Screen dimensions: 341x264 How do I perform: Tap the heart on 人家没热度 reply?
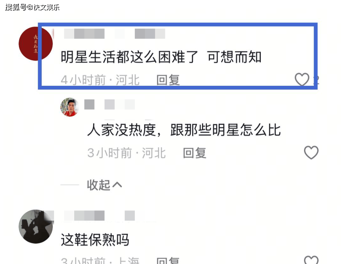pyautogui.click(x=311, y=152)
